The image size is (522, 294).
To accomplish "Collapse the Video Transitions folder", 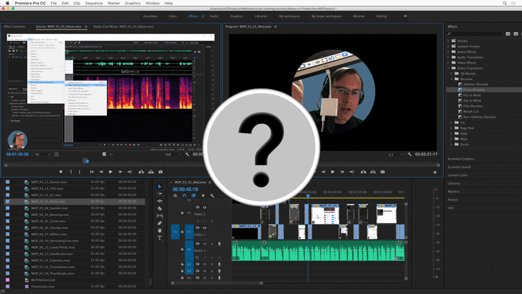I will coord(448,68).
